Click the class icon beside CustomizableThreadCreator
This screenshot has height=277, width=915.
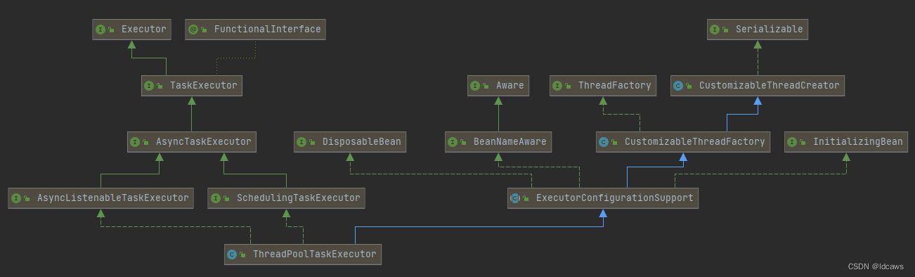pos(678,86)
